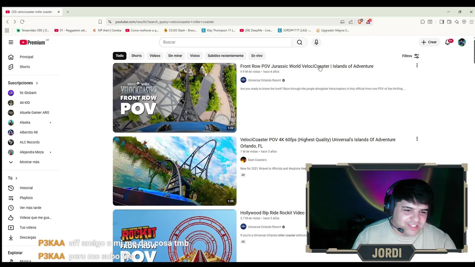Open the browser extensions puzzle icon
The width and height of the screenshot is (475, 267).
[x=422, y=22]
